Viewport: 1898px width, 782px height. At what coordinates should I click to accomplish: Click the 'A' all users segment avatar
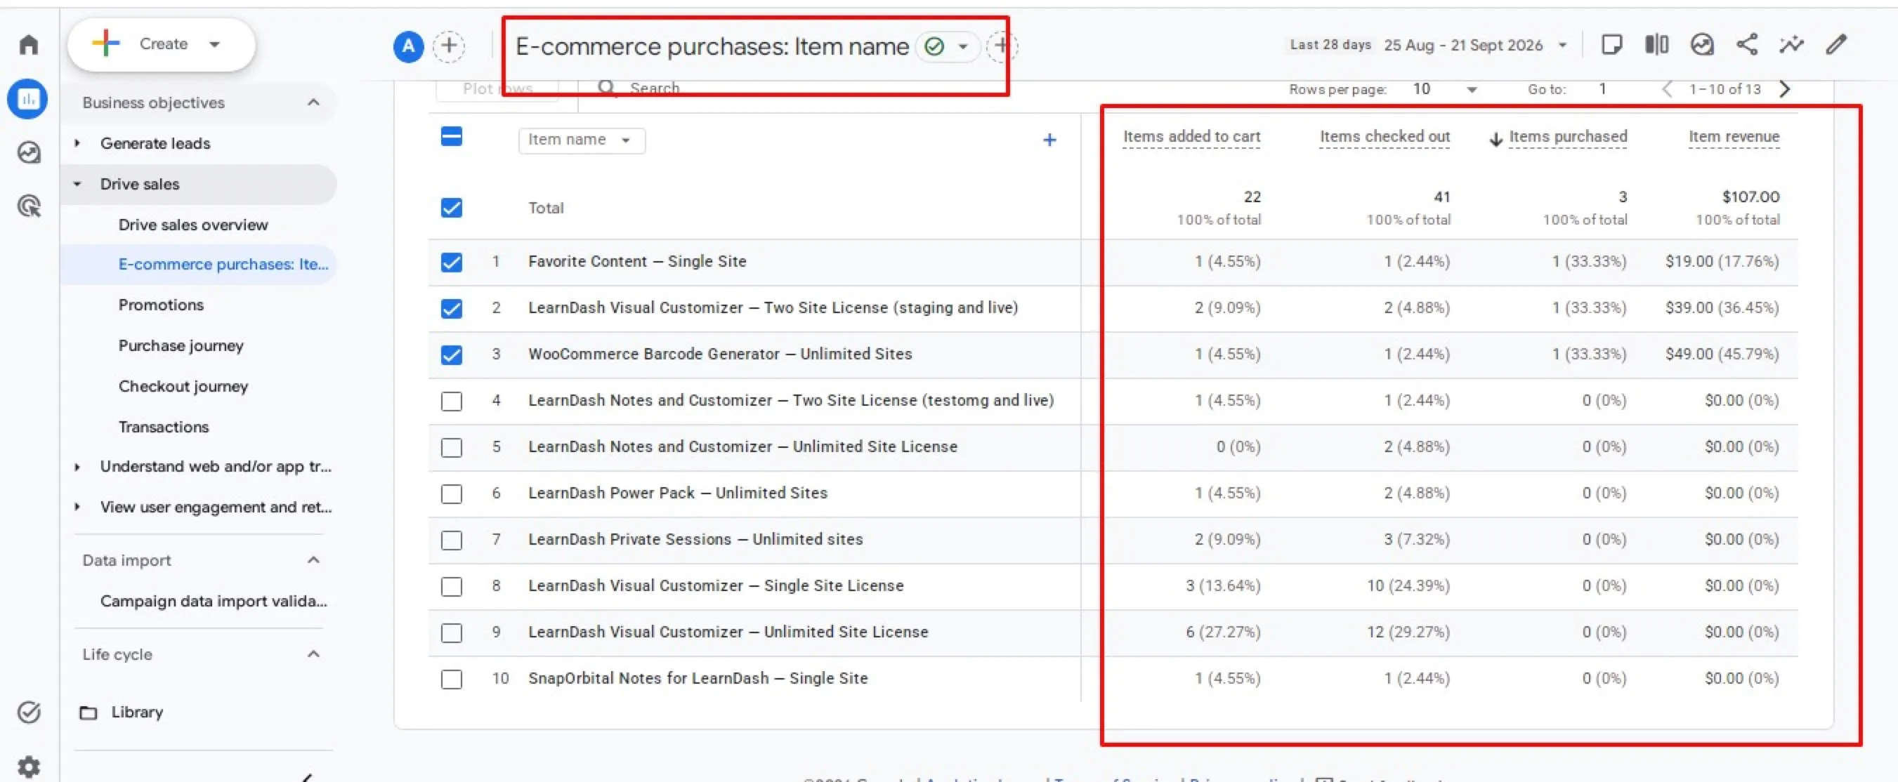pyautogui.click(x=408, y=46)
